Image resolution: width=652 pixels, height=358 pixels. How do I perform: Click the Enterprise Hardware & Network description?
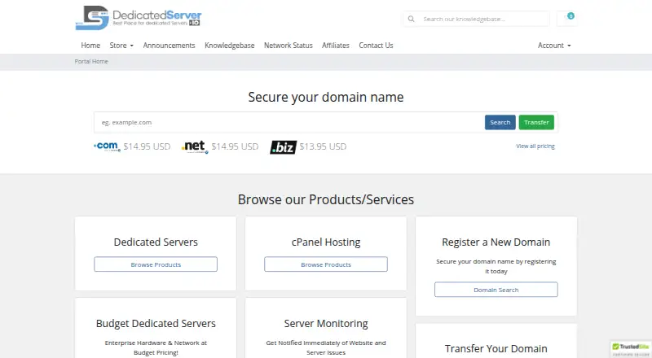click(x=156, y=347)
